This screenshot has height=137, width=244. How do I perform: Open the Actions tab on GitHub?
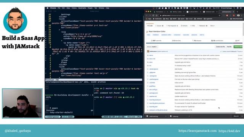coord(184,26)
